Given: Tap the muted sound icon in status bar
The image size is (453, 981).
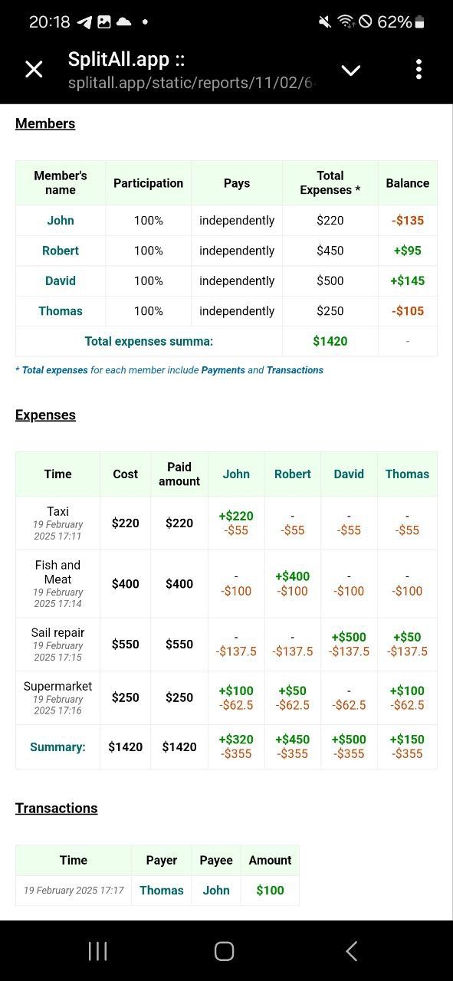Looking at the screenshot, I should (326, 22).
